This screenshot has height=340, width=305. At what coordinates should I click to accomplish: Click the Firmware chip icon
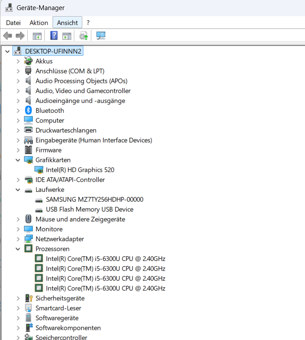click(28, 150)
